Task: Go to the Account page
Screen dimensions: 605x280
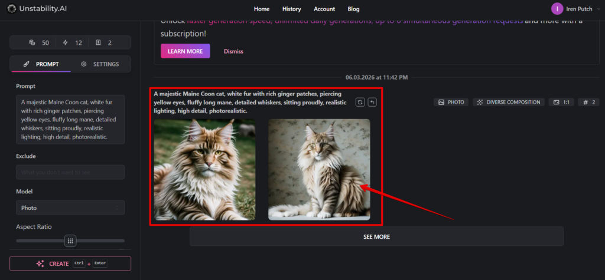Action: (x=324, y=9)
